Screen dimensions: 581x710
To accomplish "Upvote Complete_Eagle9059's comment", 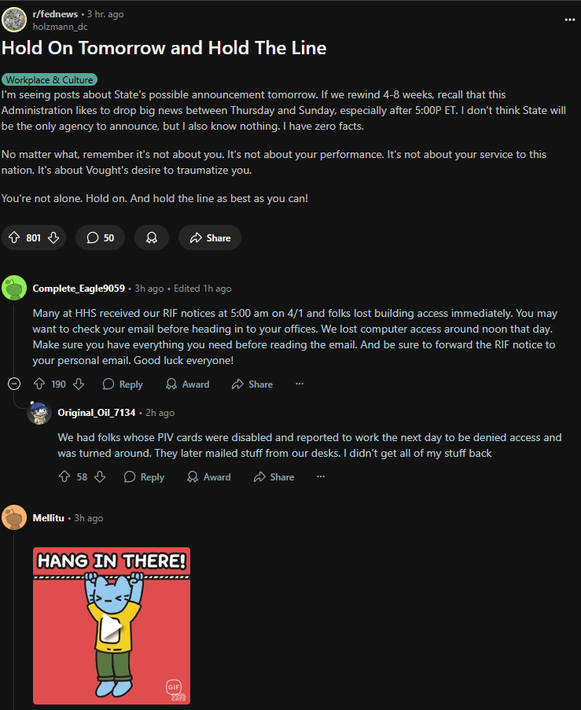I will [x=39, y=384].
